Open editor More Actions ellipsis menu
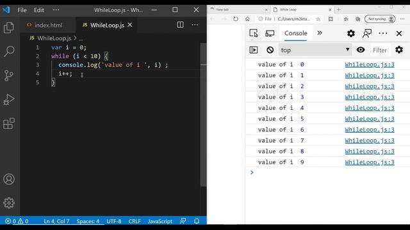The image size is (410, 230). [x=195, y=25]
